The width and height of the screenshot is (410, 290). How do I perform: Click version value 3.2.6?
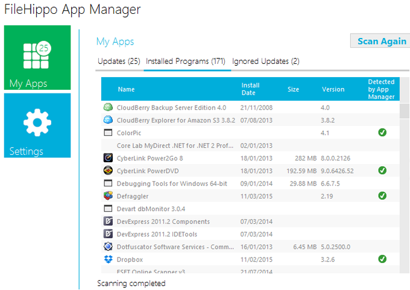pos(327,260)
